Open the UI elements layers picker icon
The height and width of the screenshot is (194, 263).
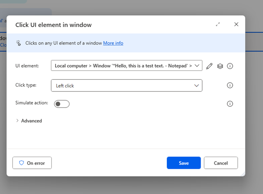pyautogui.click(x=220, y=66)
